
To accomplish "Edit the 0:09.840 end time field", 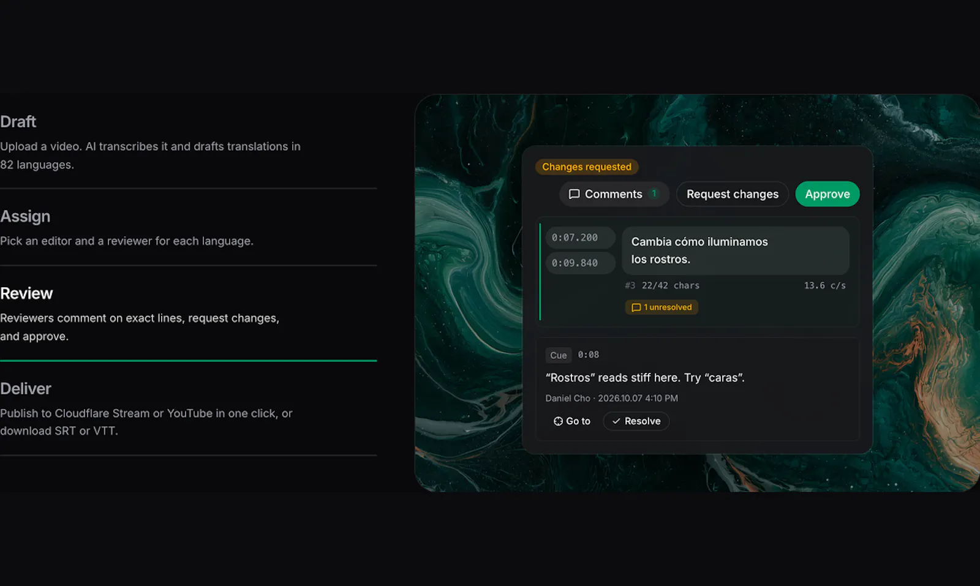I will (580, 263).
